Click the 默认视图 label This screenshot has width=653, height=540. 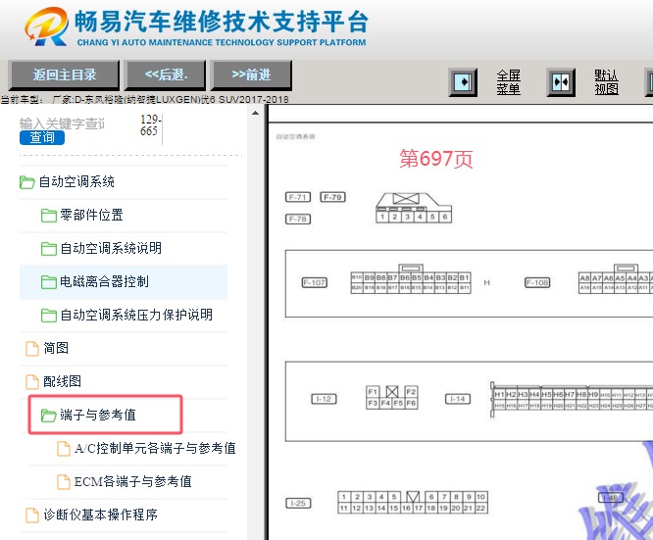tap(606, 82)
